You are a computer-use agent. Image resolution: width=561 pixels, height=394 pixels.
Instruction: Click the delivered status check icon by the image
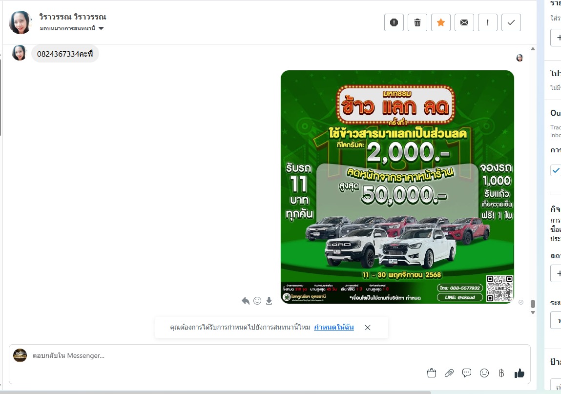(521, 302)
